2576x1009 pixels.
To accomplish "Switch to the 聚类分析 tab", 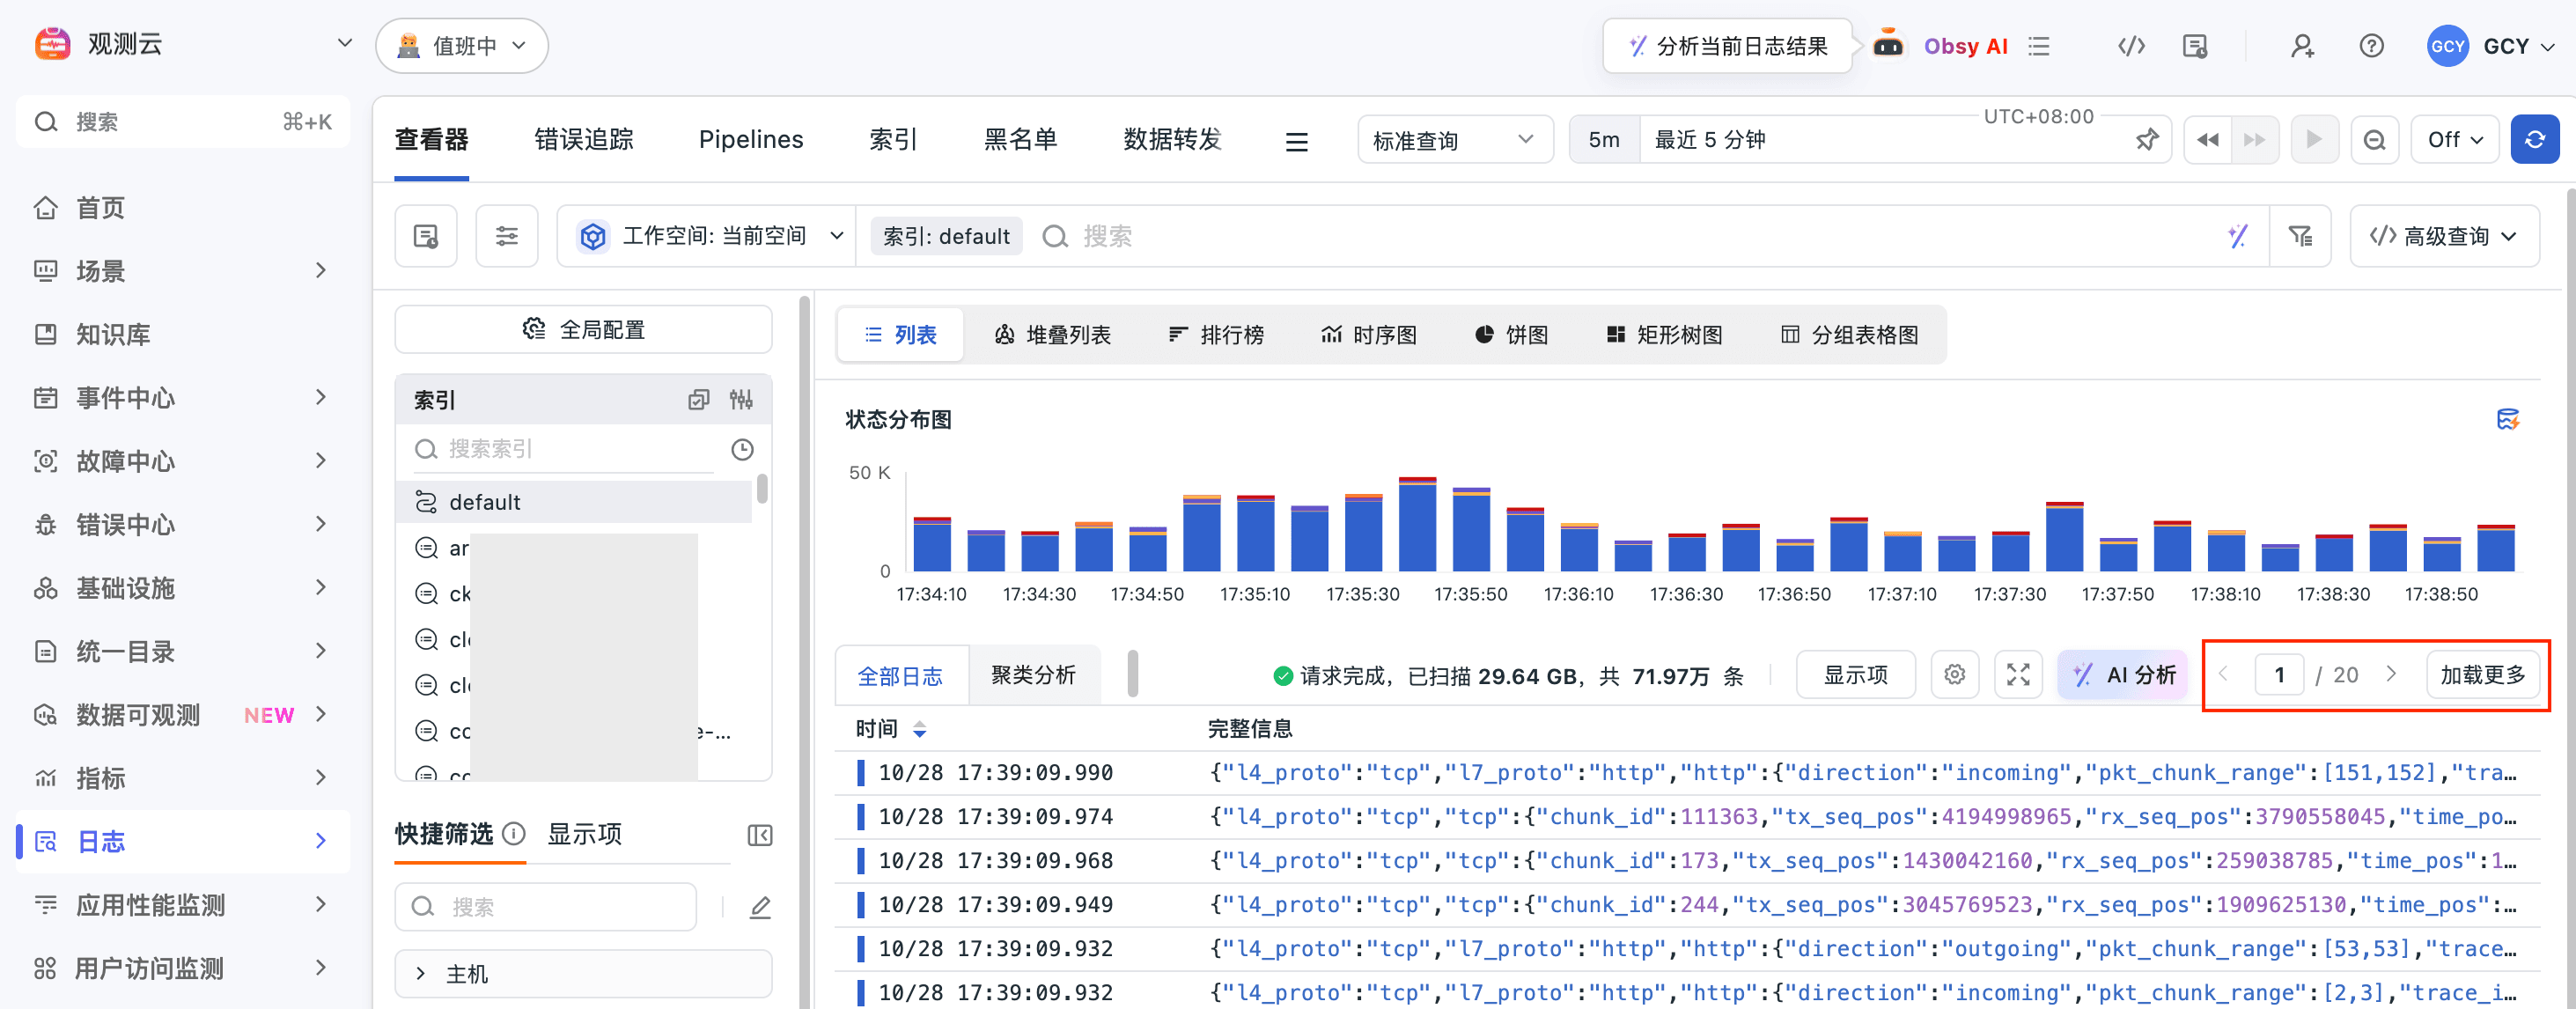I will [1034, 675].
